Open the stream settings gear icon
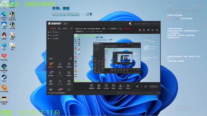This screenshot has width=207, height=116. [146, 86]
